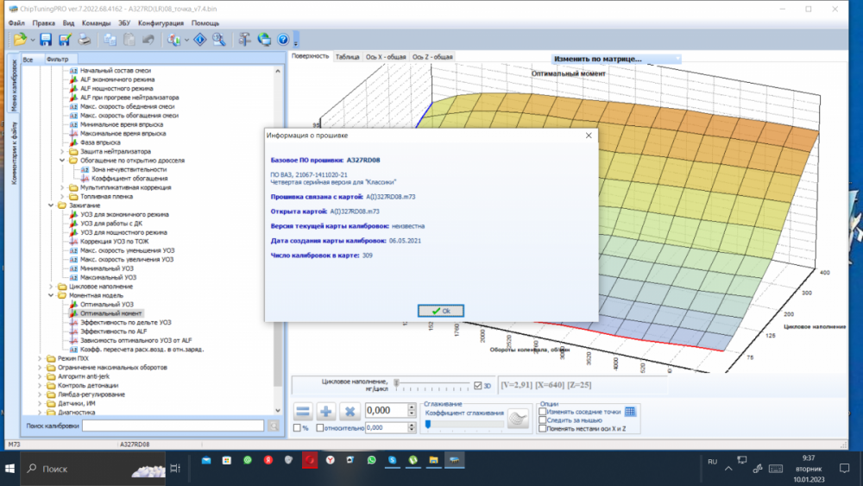Click the 'Поиск калибровки' search field

tap(173, 426)
